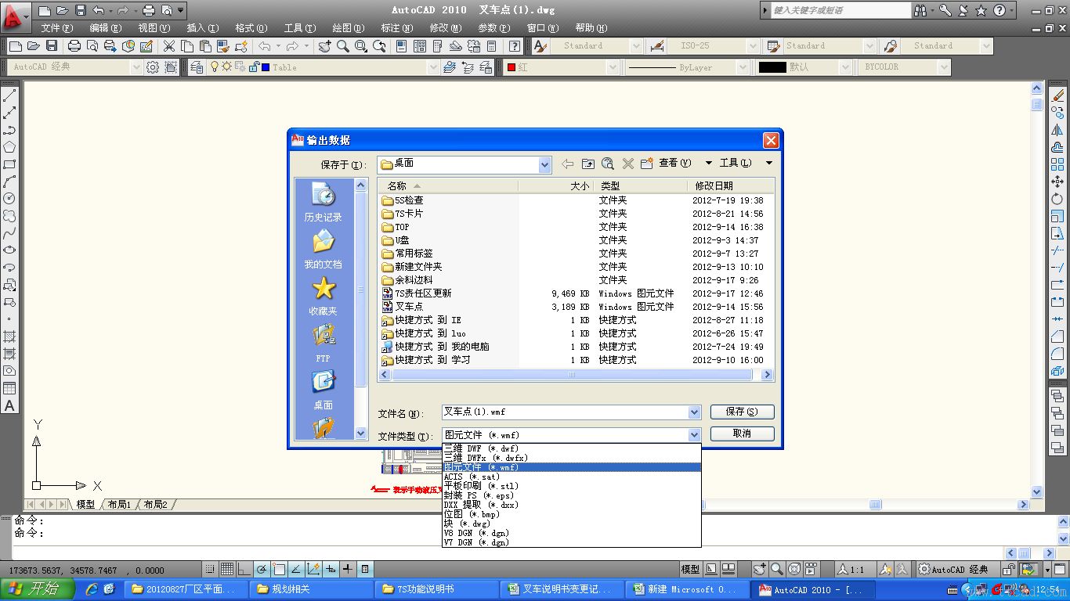Go back with the dialog's back arrow

click(568, 164)
